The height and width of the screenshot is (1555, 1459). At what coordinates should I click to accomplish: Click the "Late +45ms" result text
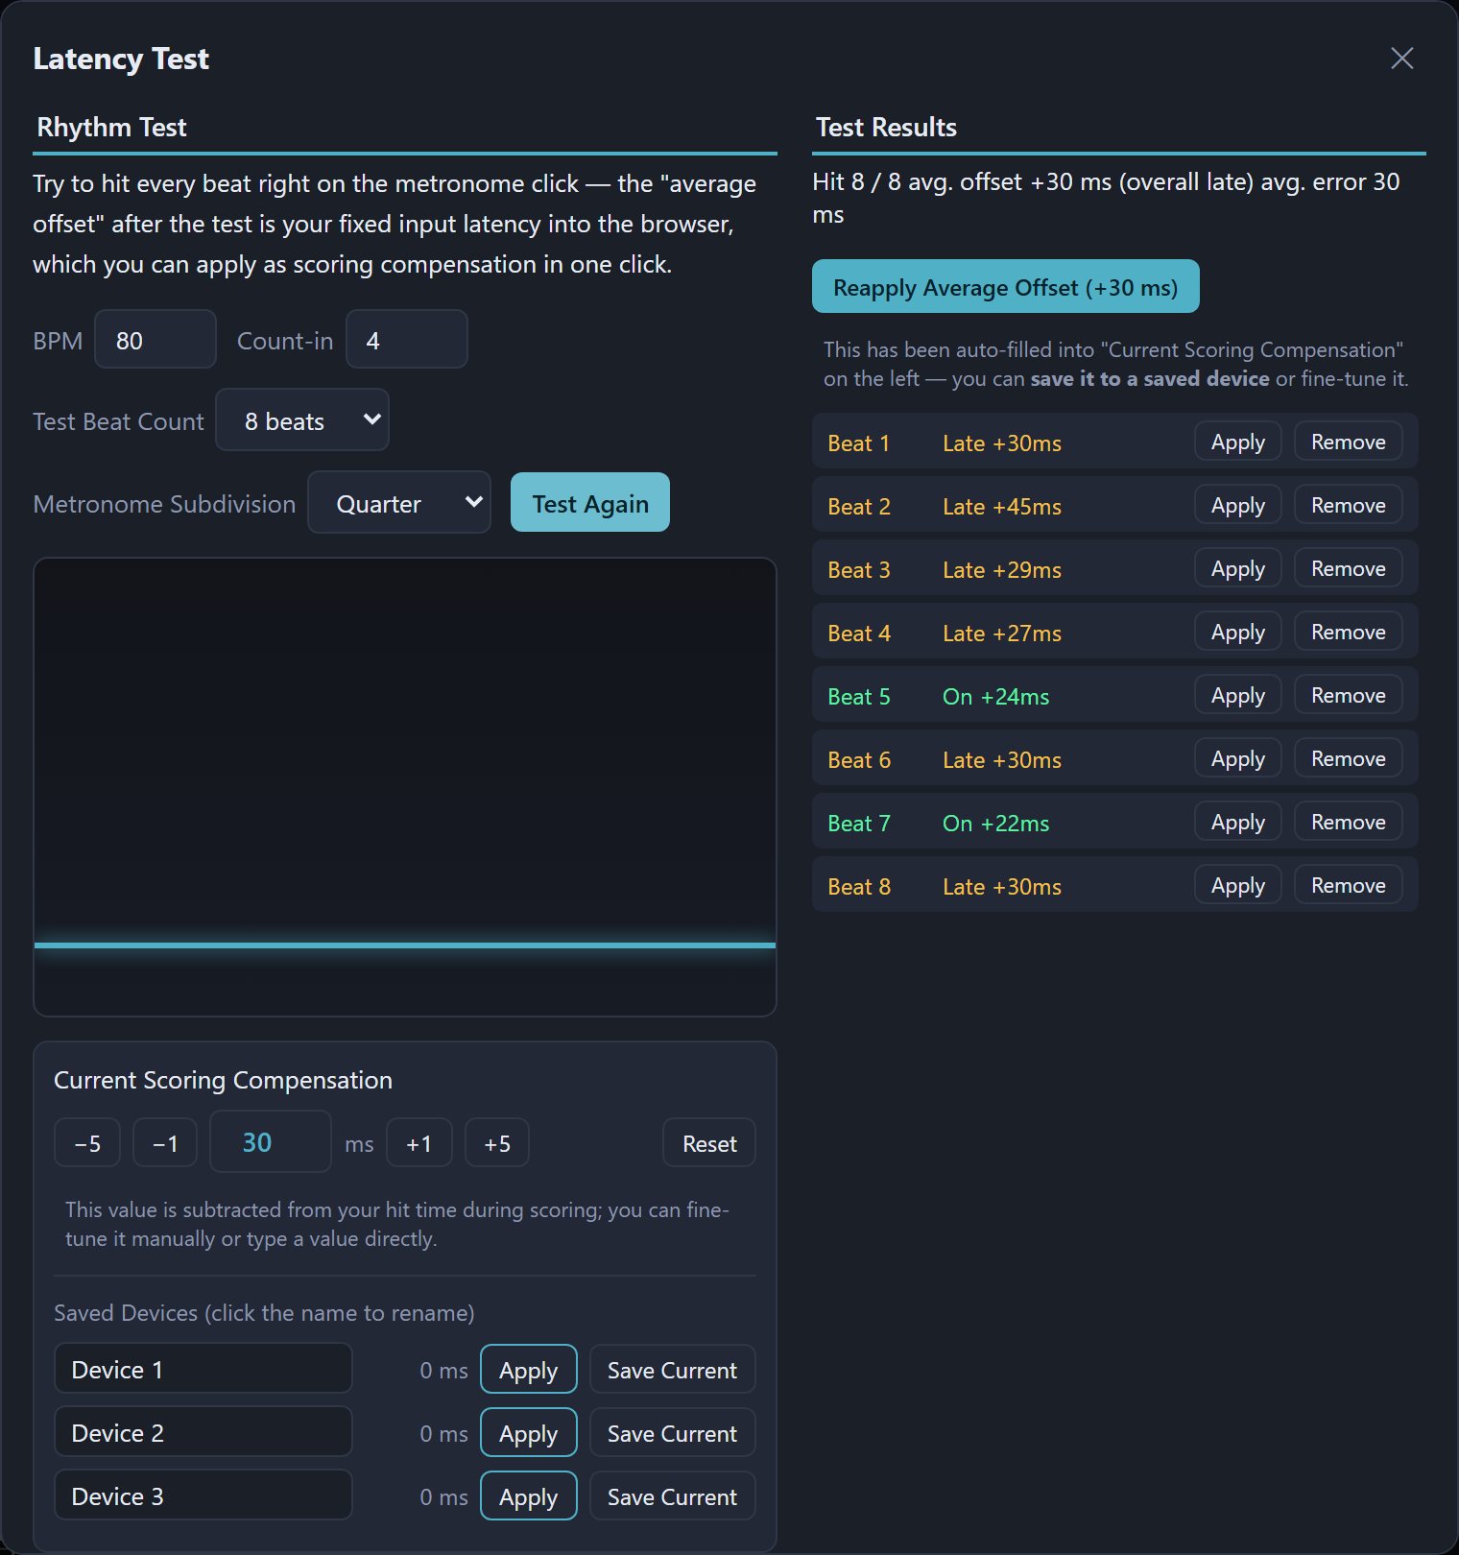tap(1002, 507)
